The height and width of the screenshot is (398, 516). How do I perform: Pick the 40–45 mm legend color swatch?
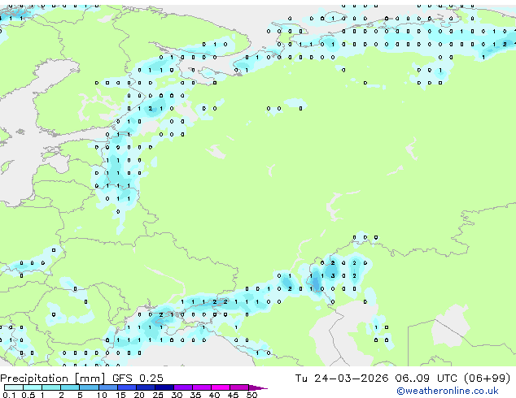pos(221,387)
